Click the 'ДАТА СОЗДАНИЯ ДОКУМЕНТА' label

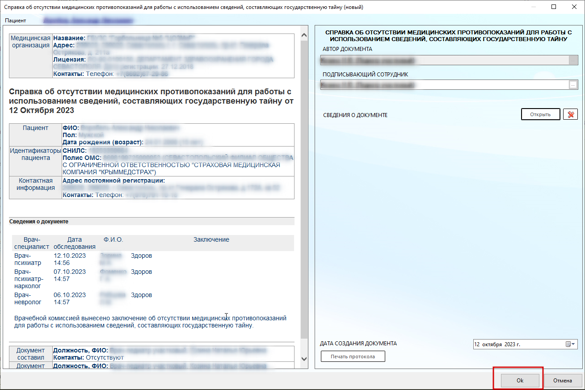(x=358, y=344)
